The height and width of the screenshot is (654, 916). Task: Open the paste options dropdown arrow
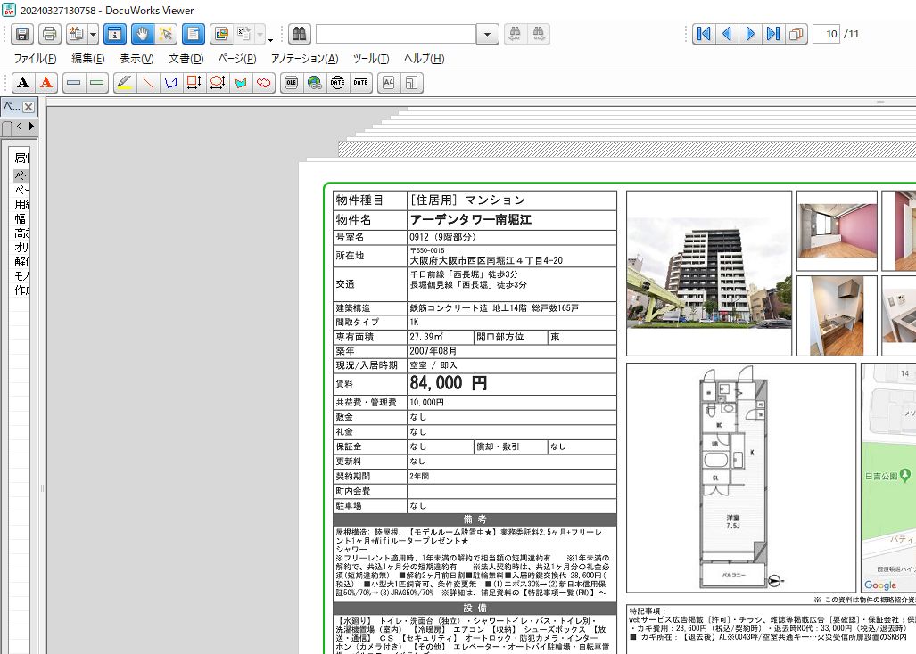pyautogui.click(x=94, y=34)
